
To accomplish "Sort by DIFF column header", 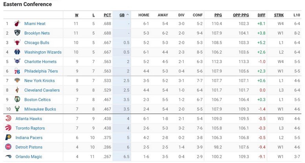I will coord(261,15).
